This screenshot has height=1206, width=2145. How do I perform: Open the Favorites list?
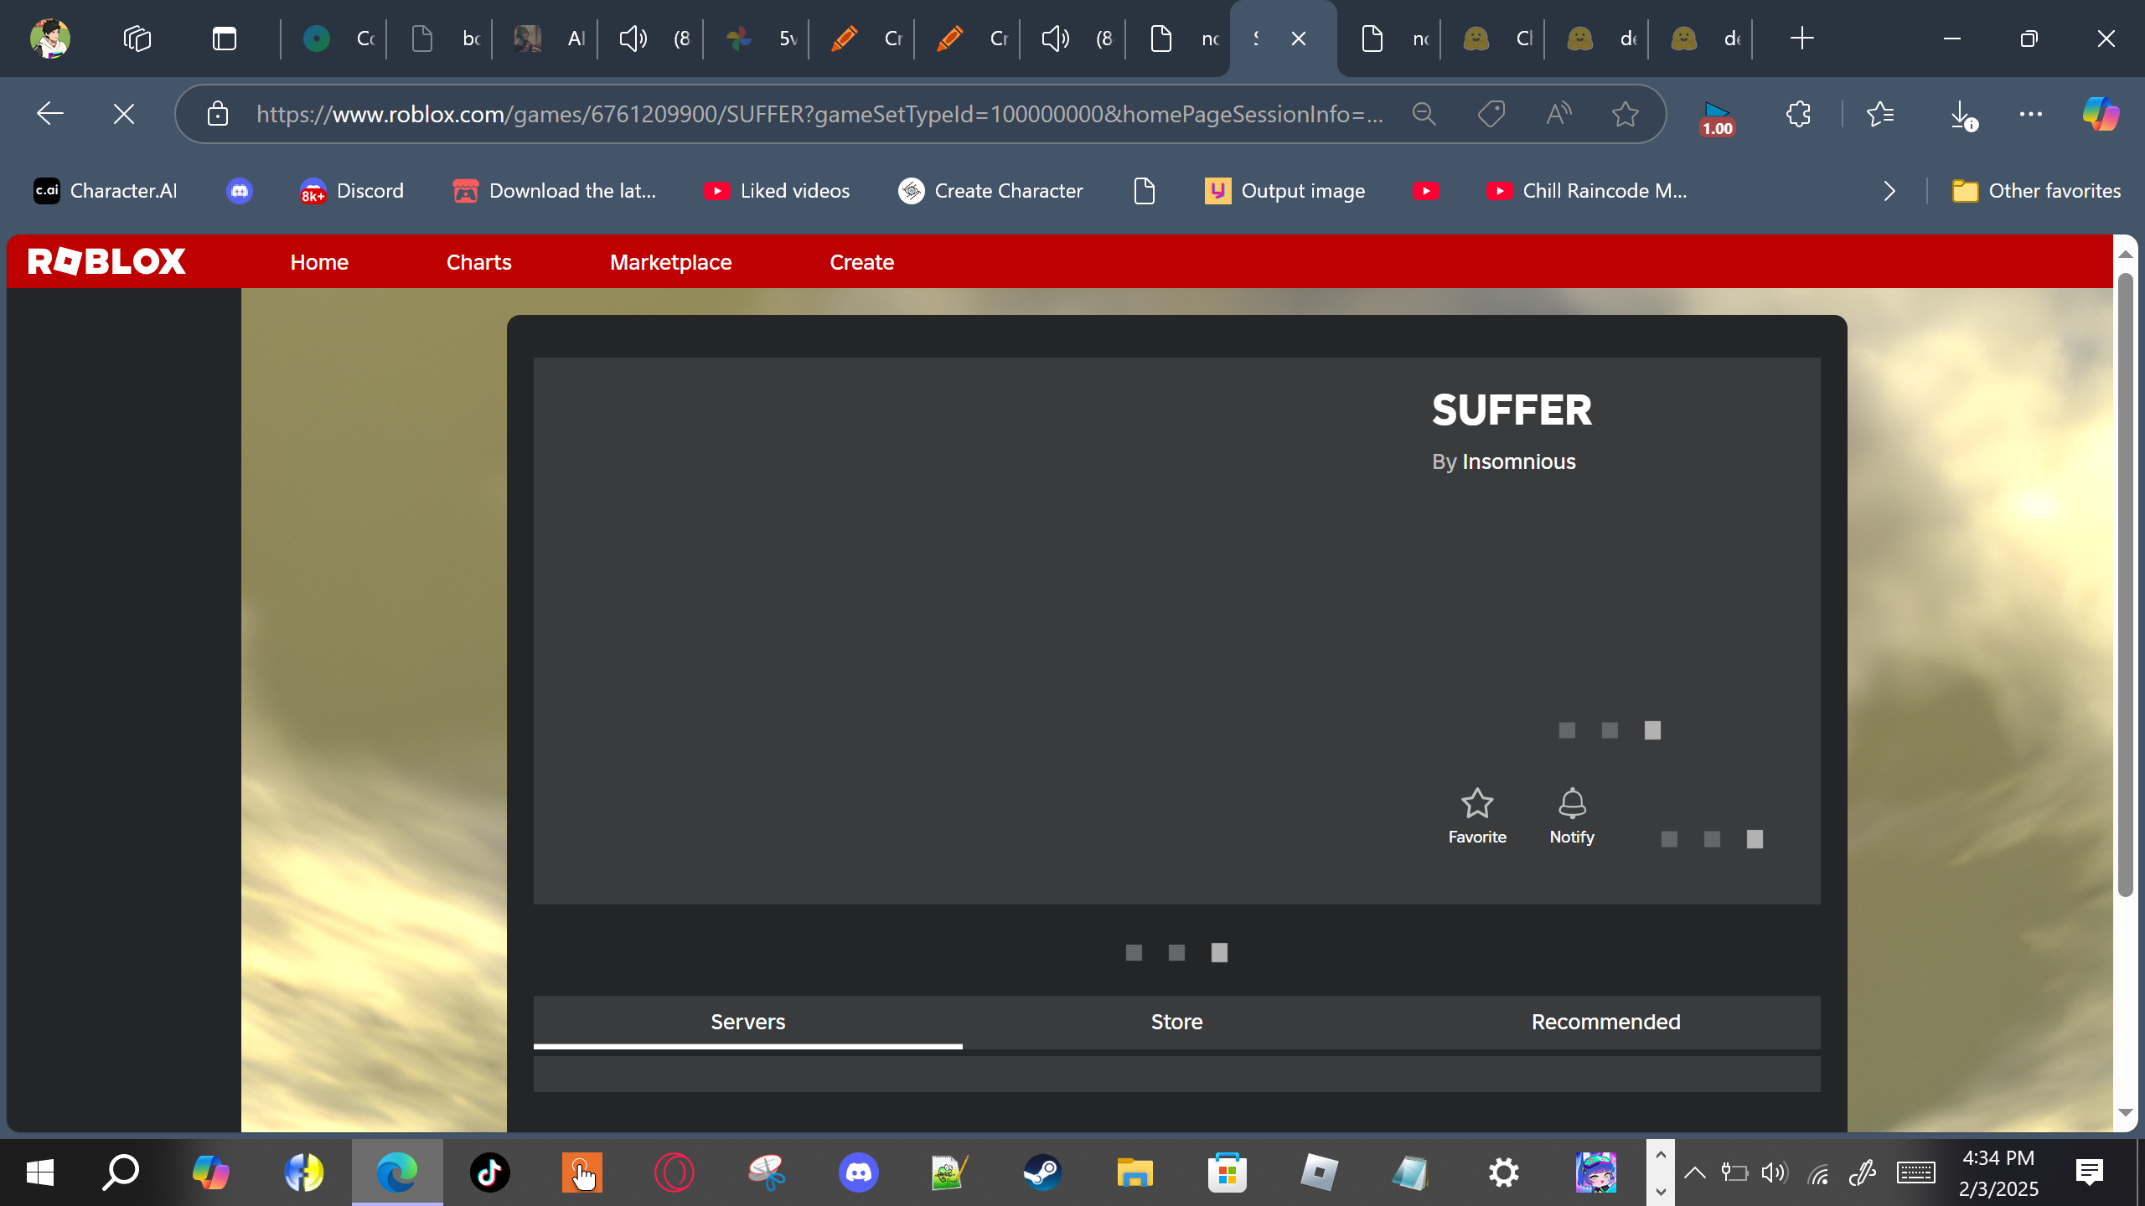[1880, 114]
